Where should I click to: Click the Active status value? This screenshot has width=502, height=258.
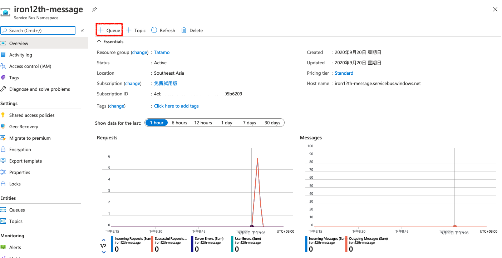[x=160, y=63]
